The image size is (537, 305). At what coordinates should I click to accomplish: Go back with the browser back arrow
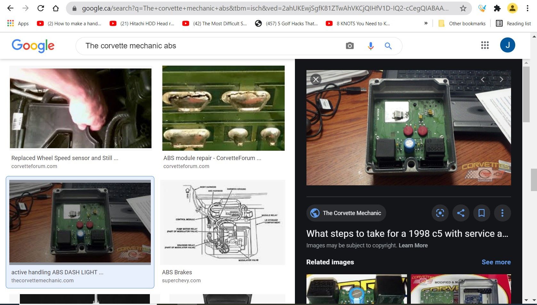11,8
